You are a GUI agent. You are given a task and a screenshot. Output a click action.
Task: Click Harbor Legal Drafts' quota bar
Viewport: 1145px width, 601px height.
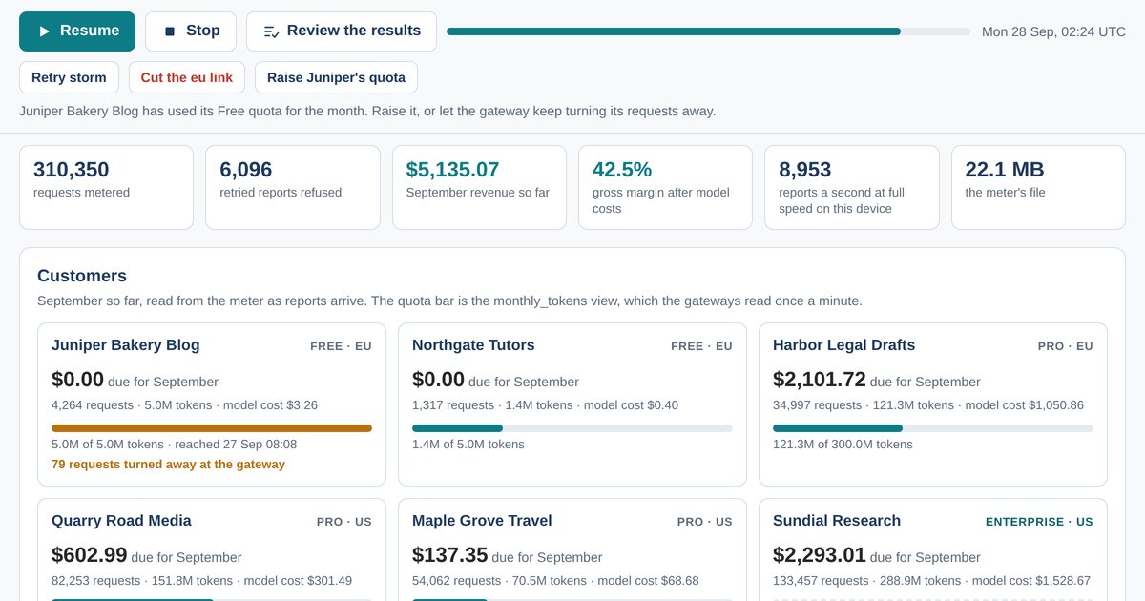[933, 428]
